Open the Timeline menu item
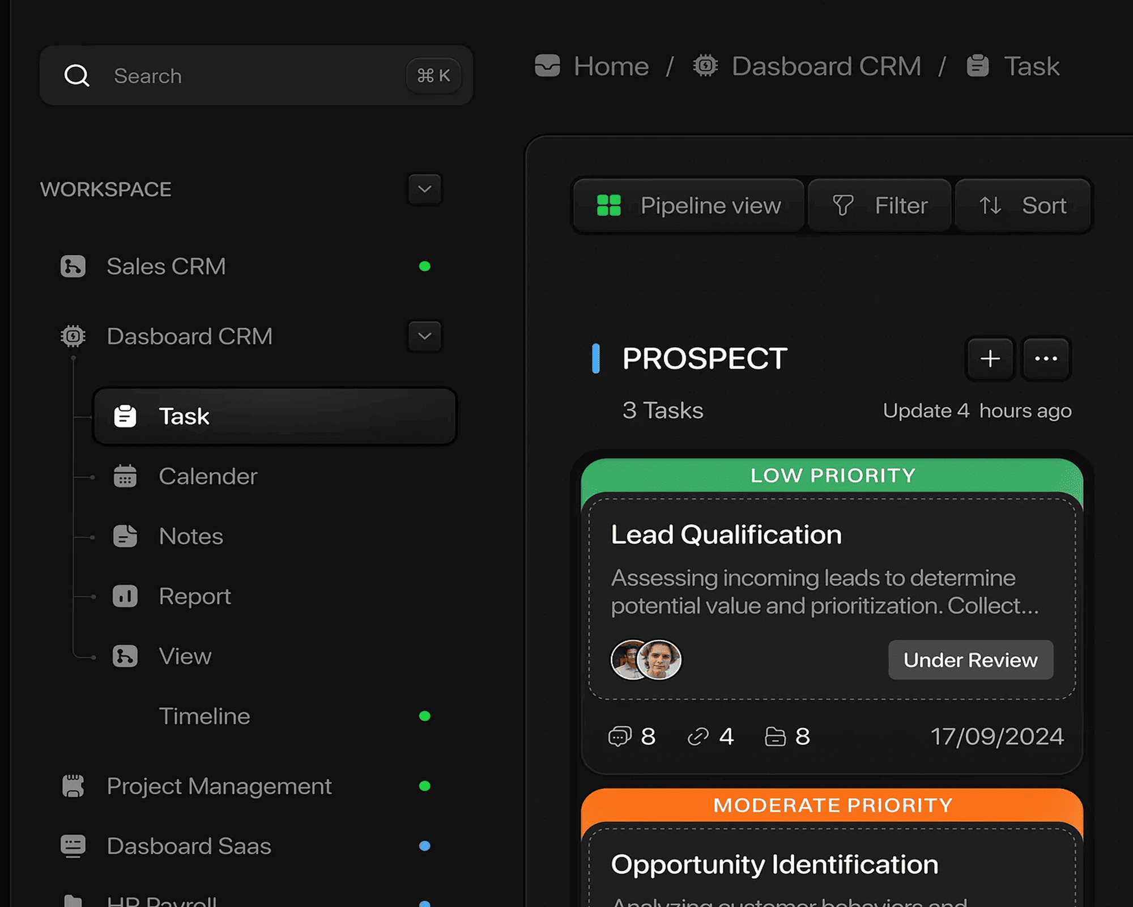Image resolution: width=1133 pixels, height=907 pixels. tap(205, 717)
